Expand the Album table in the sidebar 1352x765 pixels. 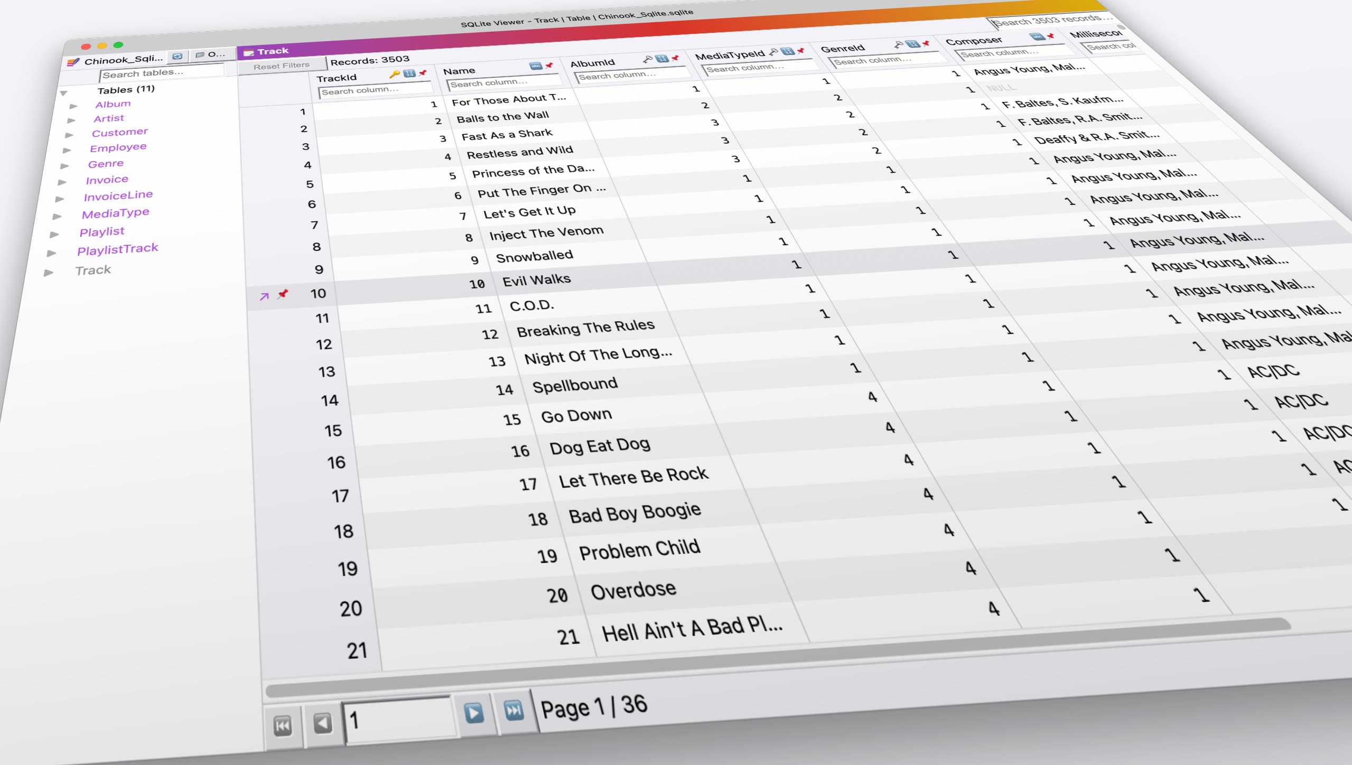point(72,105)
